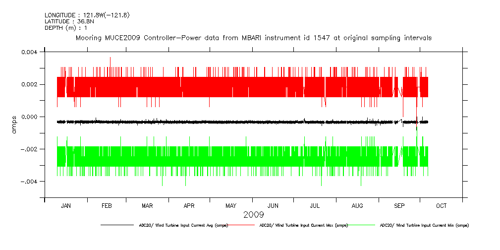Click the Wind Turbine Input Current Avg legend label
This screenshot has height=250, width=500.
(x=183, y=225)
